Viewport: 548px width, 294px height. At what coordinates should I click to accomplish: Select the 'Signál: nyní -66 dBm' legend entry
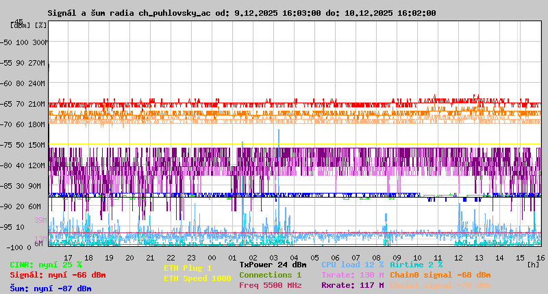58,275
